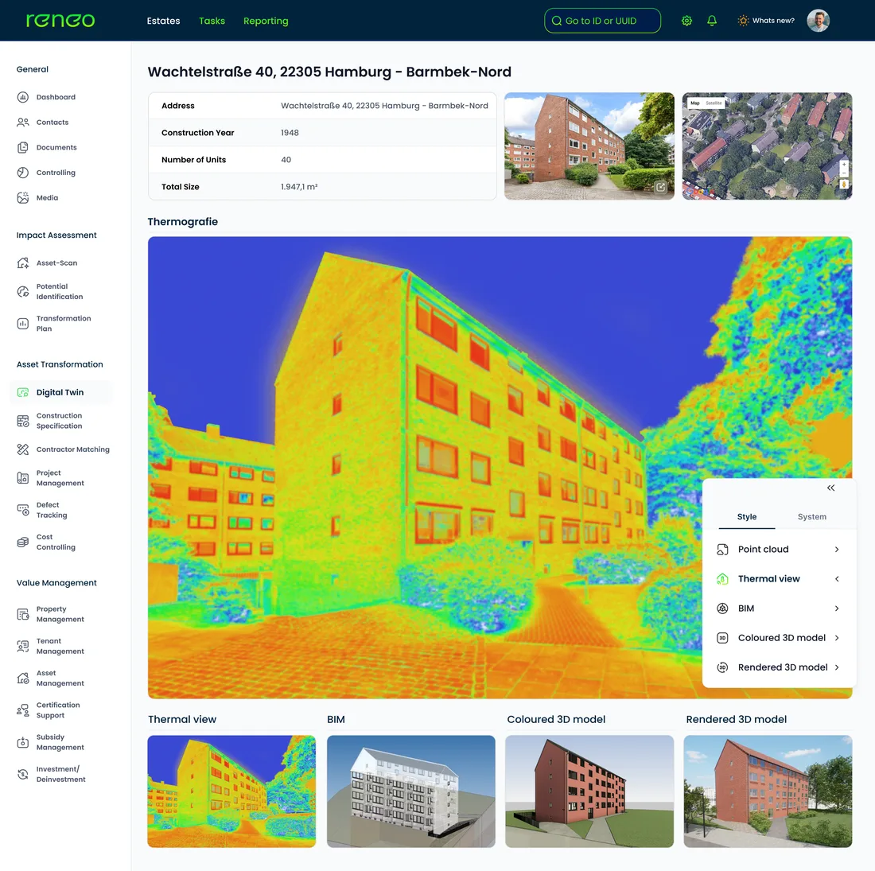Expand Coloured 3D model chevron

(837, 638)
